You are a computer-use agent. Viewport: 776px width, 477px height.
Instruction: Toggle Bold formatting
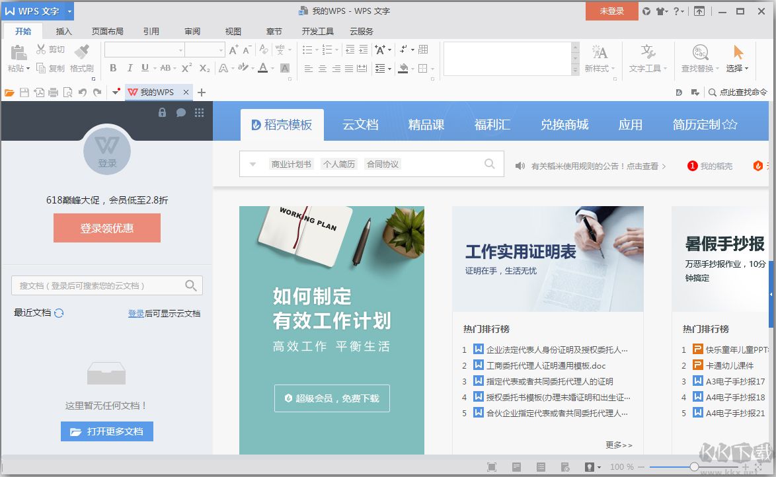[x=113, y=68]
